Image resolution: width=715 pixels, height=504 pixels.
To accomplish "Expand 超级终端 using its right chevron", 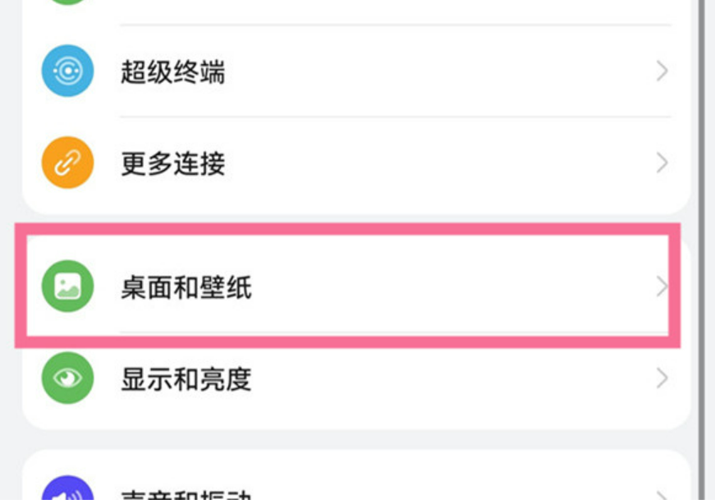I will 662,72.
